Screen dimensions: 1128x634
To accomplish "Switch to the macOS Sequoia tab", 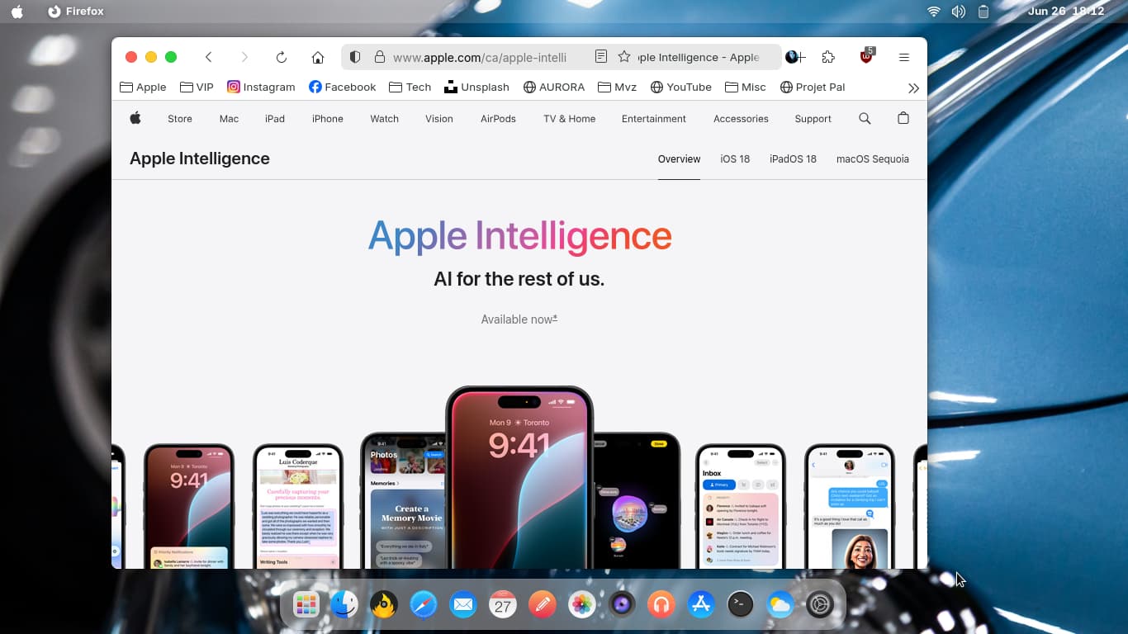I will point(873,159).
